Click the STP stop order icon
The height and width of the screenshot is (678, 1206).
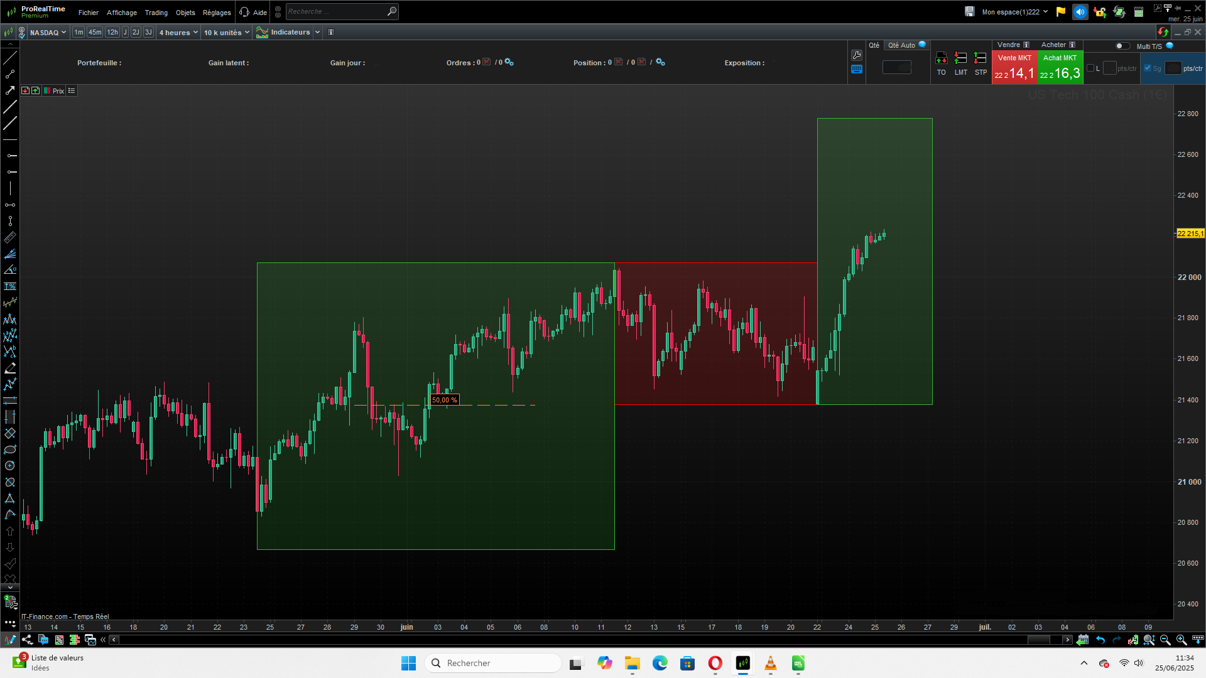click(980, 58)
